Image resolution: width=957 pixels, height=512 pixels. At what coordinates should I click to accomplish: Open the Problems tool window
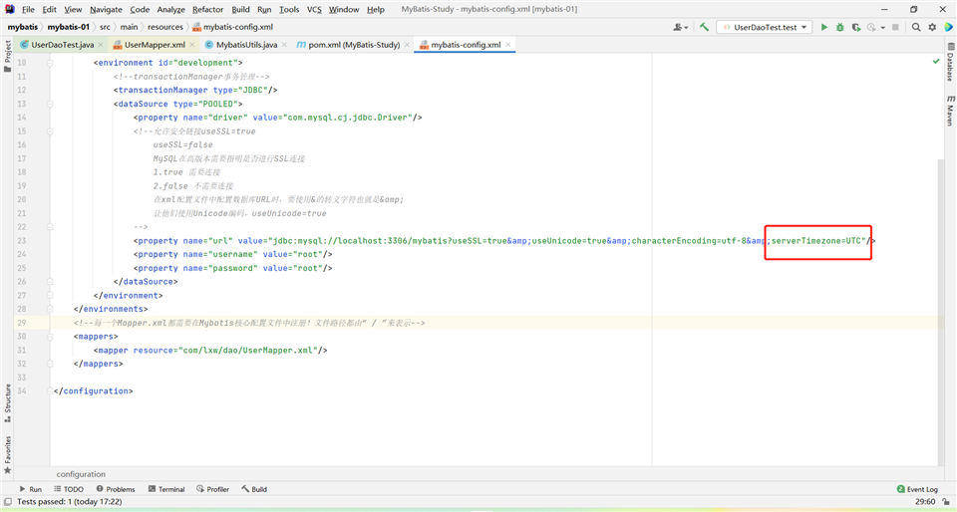116,489
